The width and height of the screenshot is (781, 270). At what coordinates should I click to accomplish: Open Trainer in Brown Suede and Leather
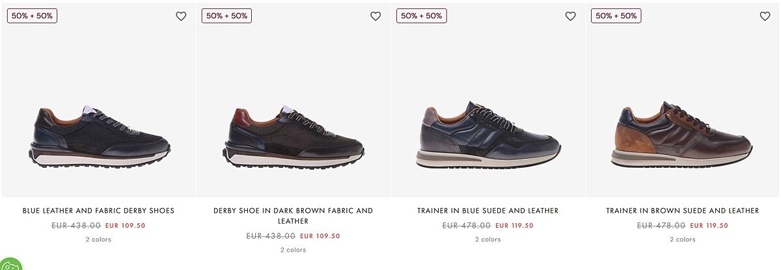(x=683, y=211)
